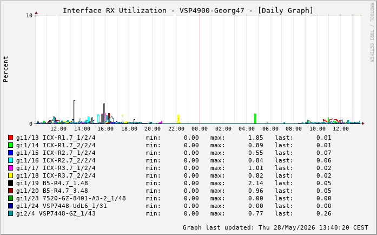Click max value 0.89 for gi1/14
This screenshot has width=377, height=235.
coord(256,145)
